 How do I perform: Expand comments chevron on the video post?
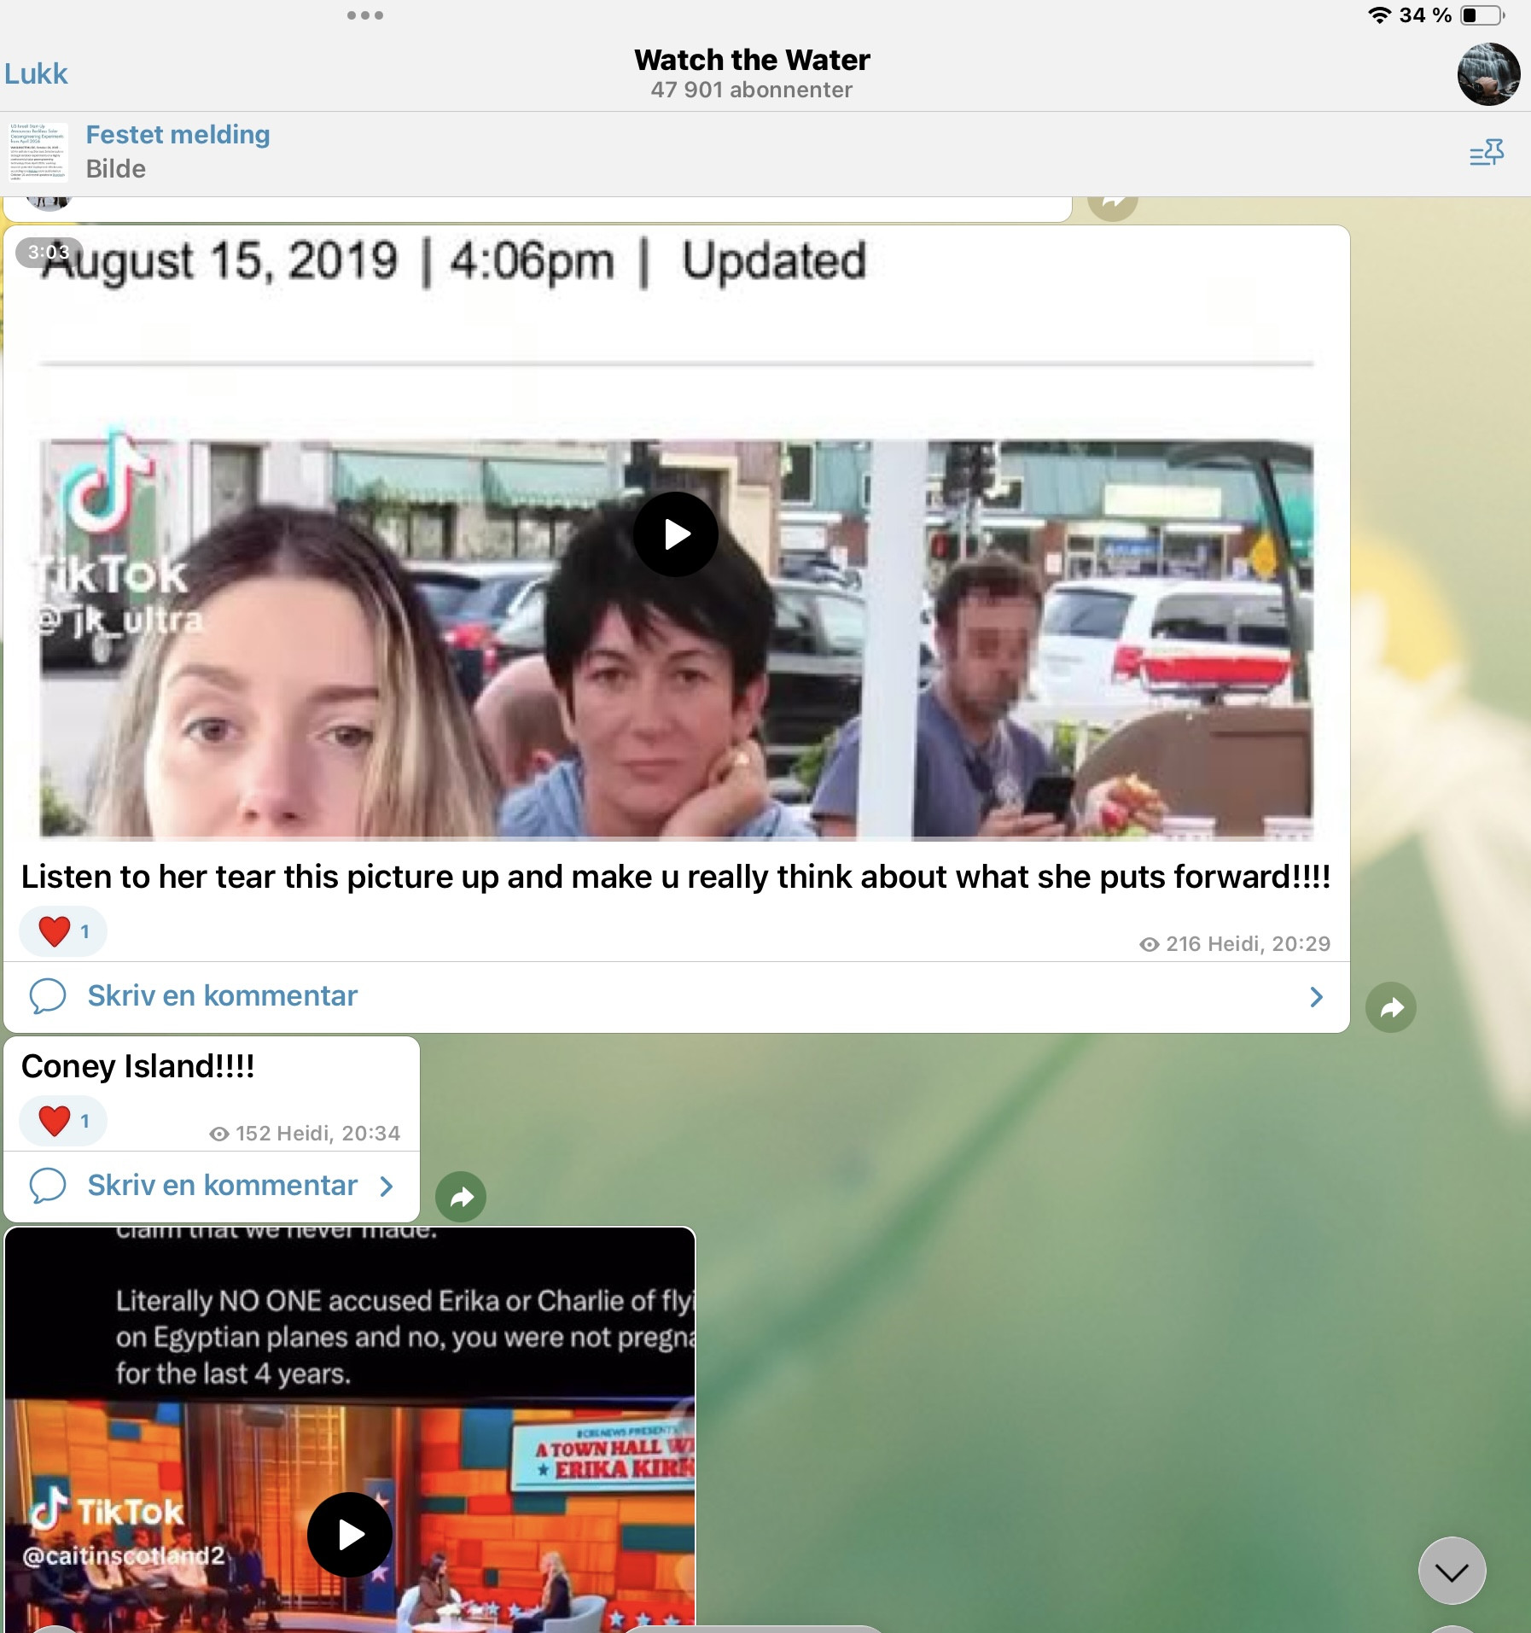click(x=1316, y=997)
